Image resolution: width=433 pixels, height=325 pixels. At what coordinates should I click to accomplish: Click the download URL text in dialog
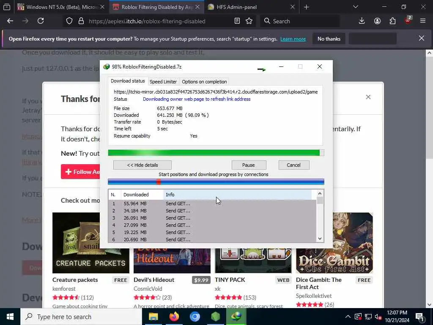pos(216,92)
